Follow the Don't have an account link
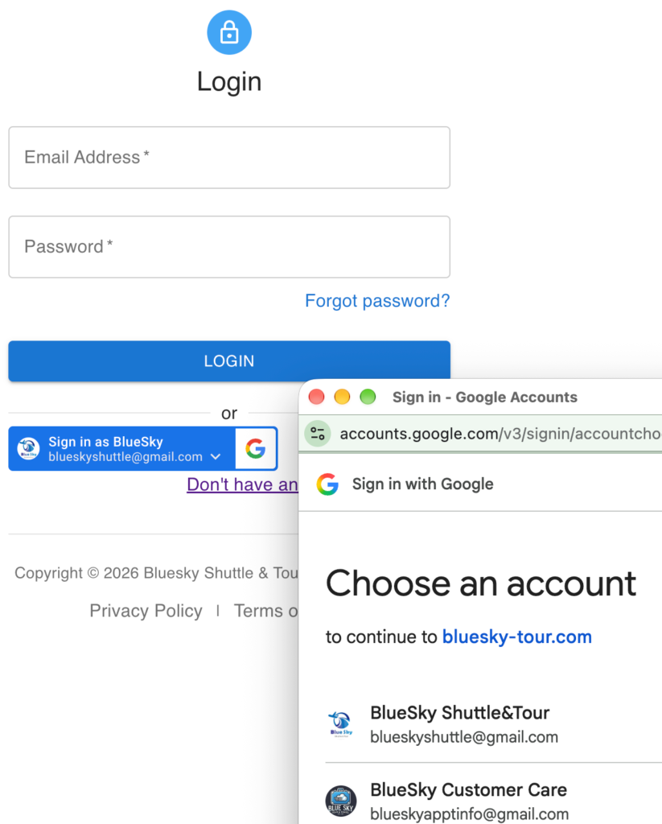 click(242, 484)
